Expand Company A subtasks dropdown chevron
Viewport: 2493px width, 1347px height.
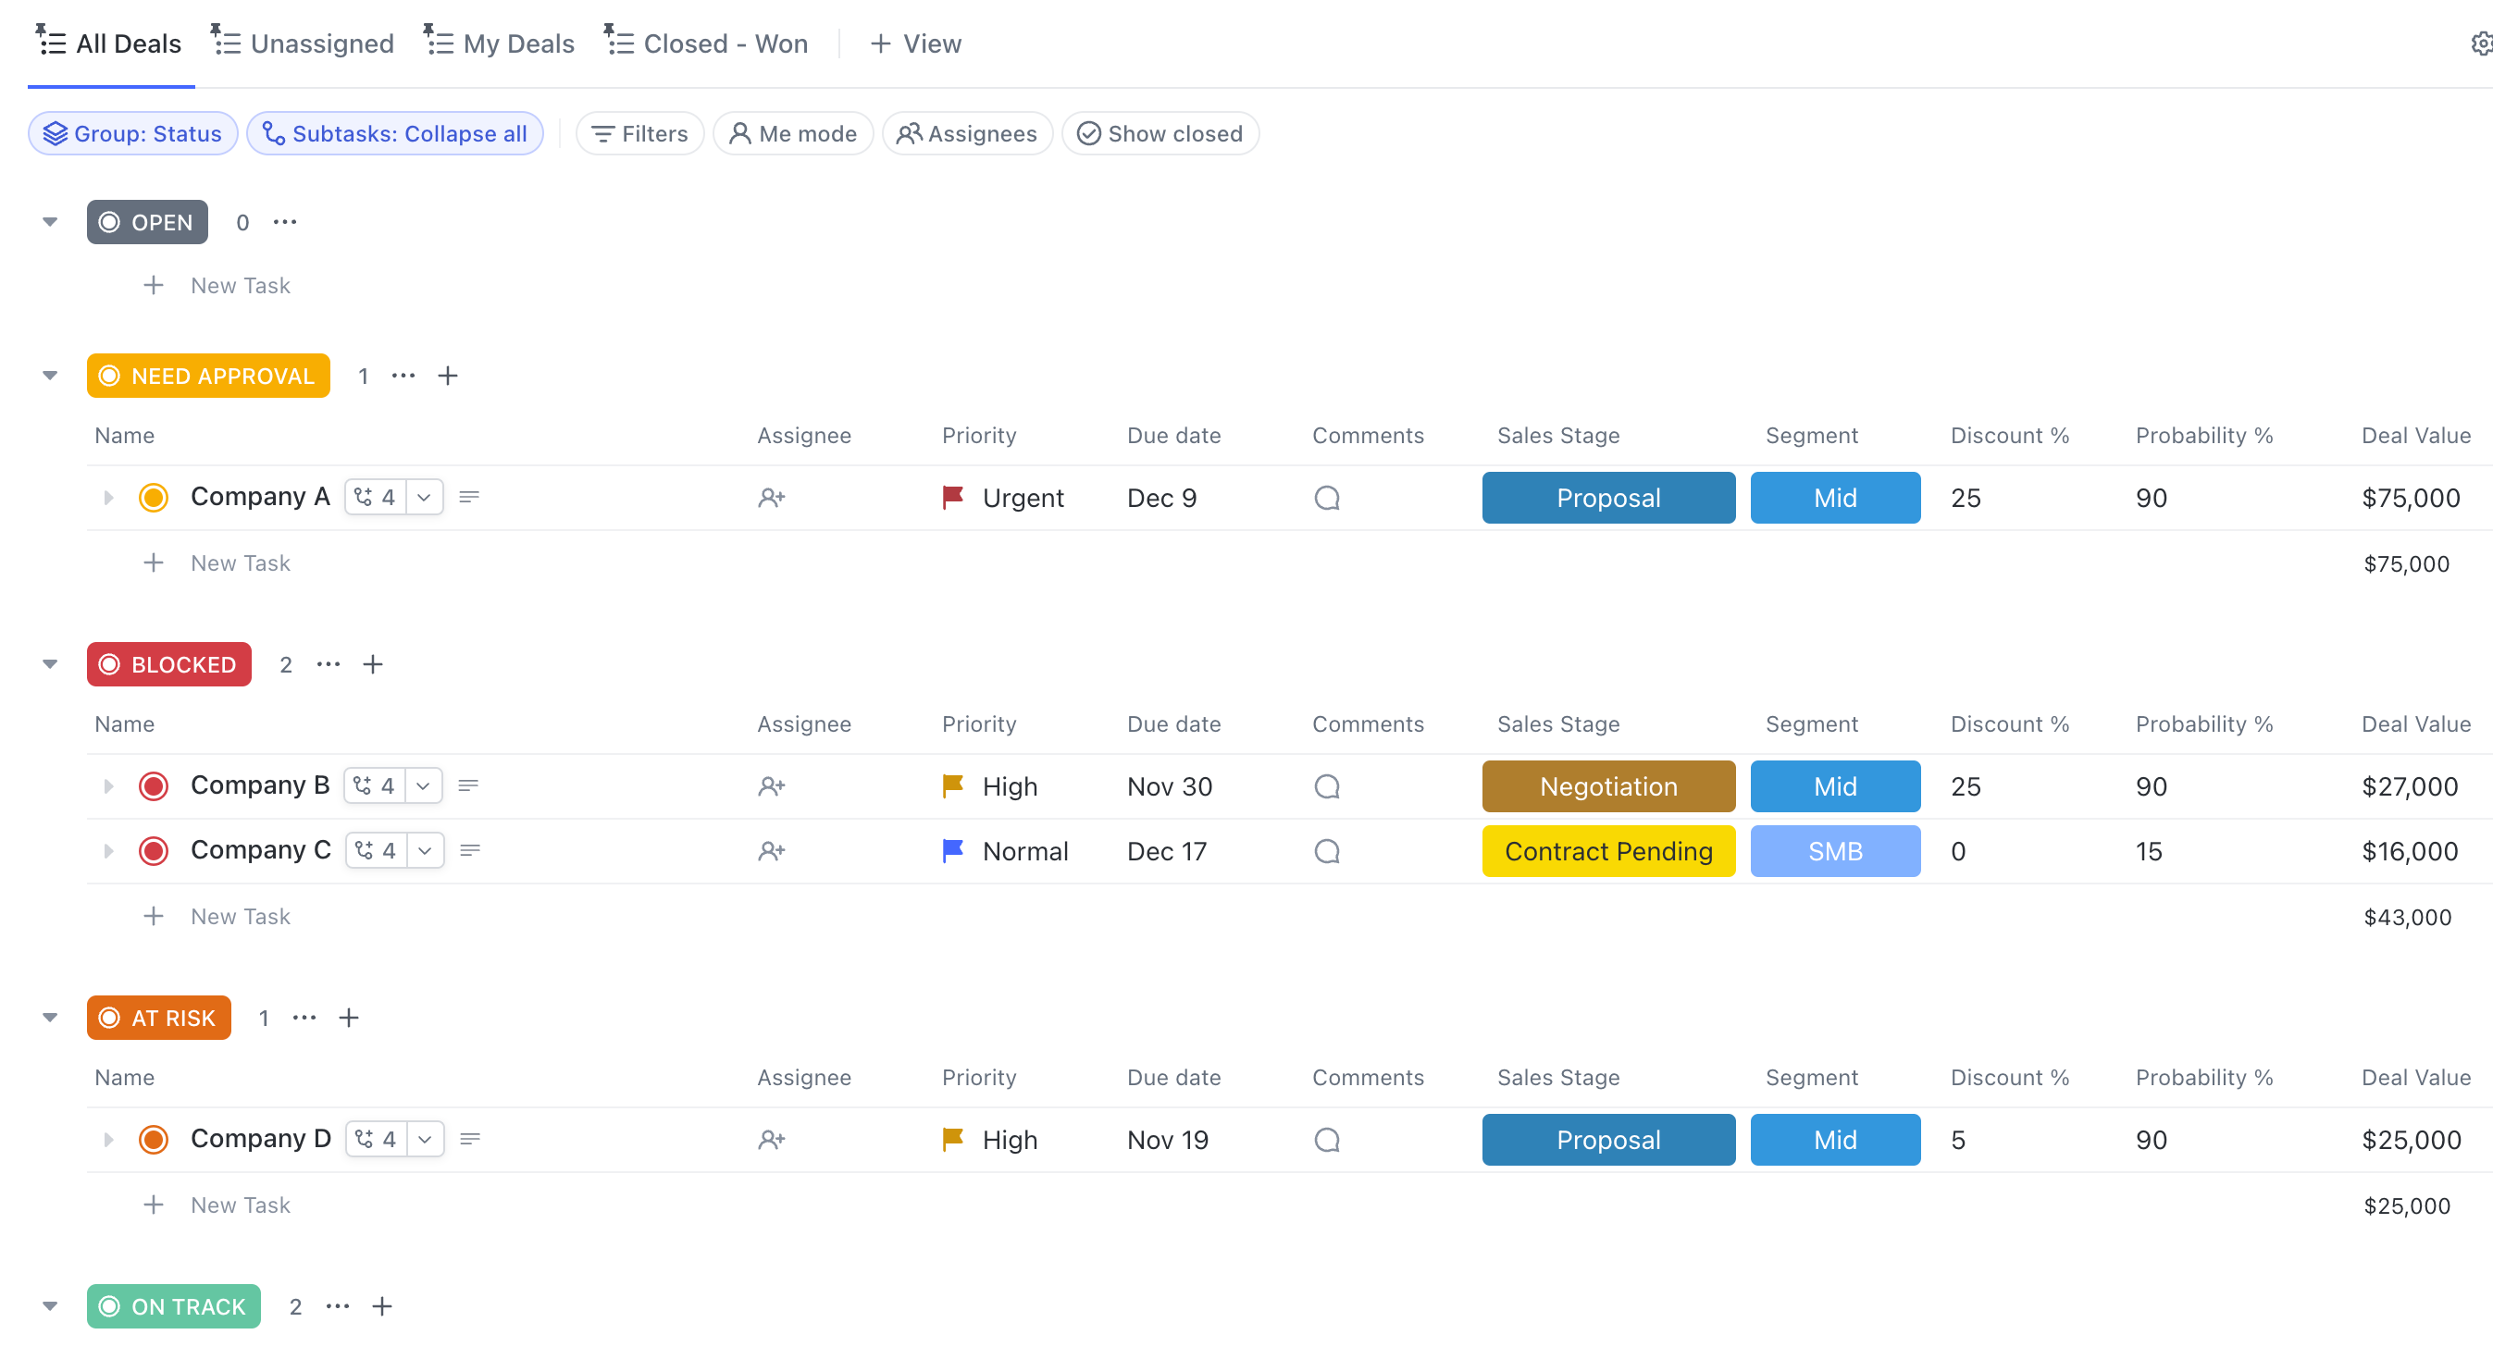click(x=424, y=497)
